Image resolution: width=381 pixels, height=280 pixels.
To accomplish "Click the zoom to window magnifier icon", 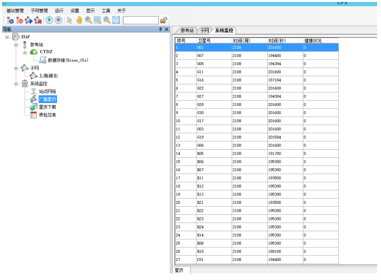I will (x=98, y=20).
